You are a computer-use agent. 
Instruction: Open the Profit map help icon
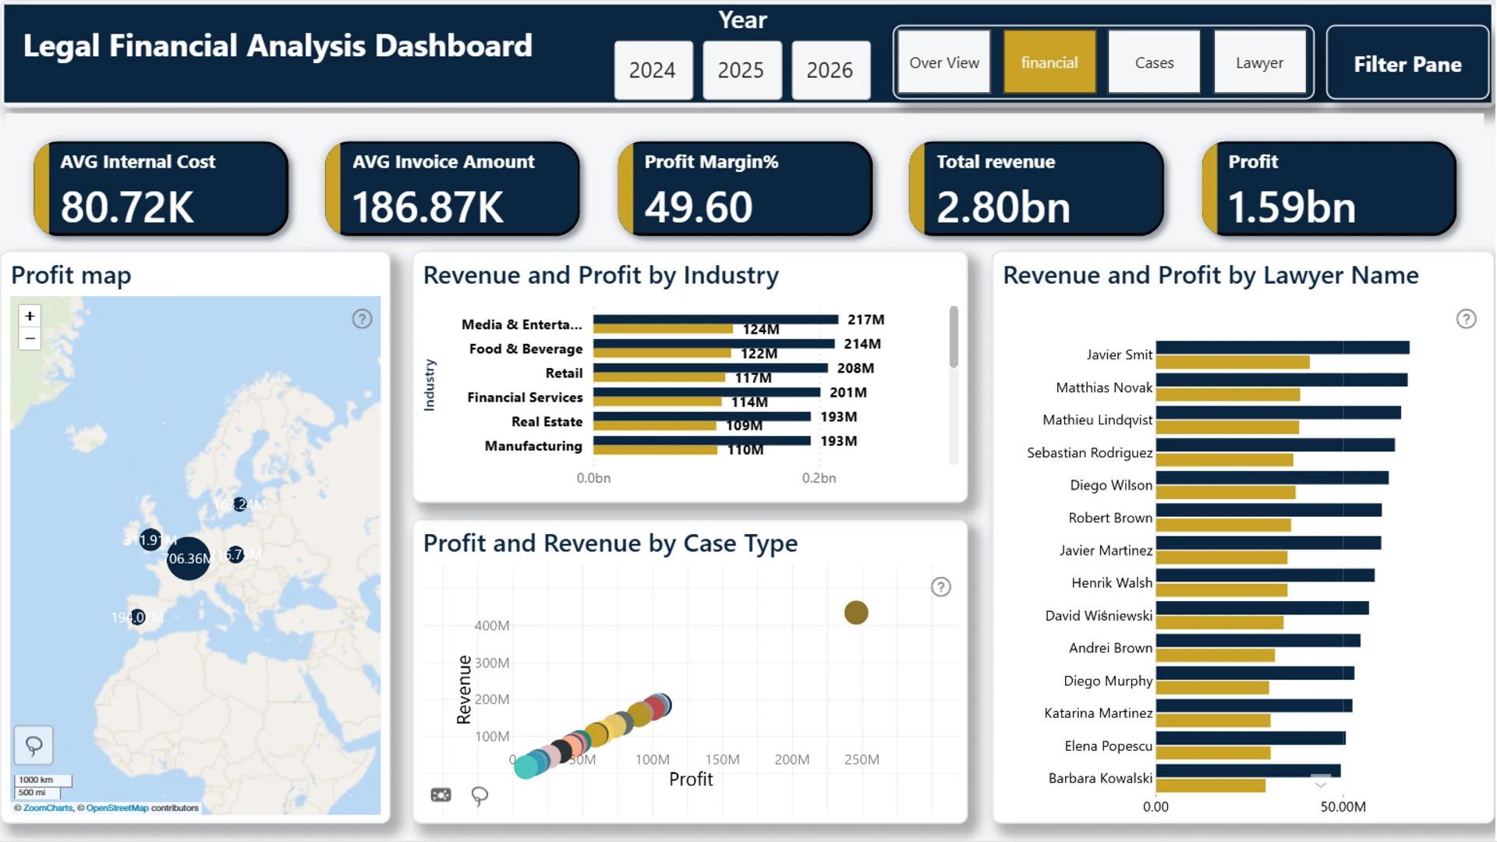362,319
